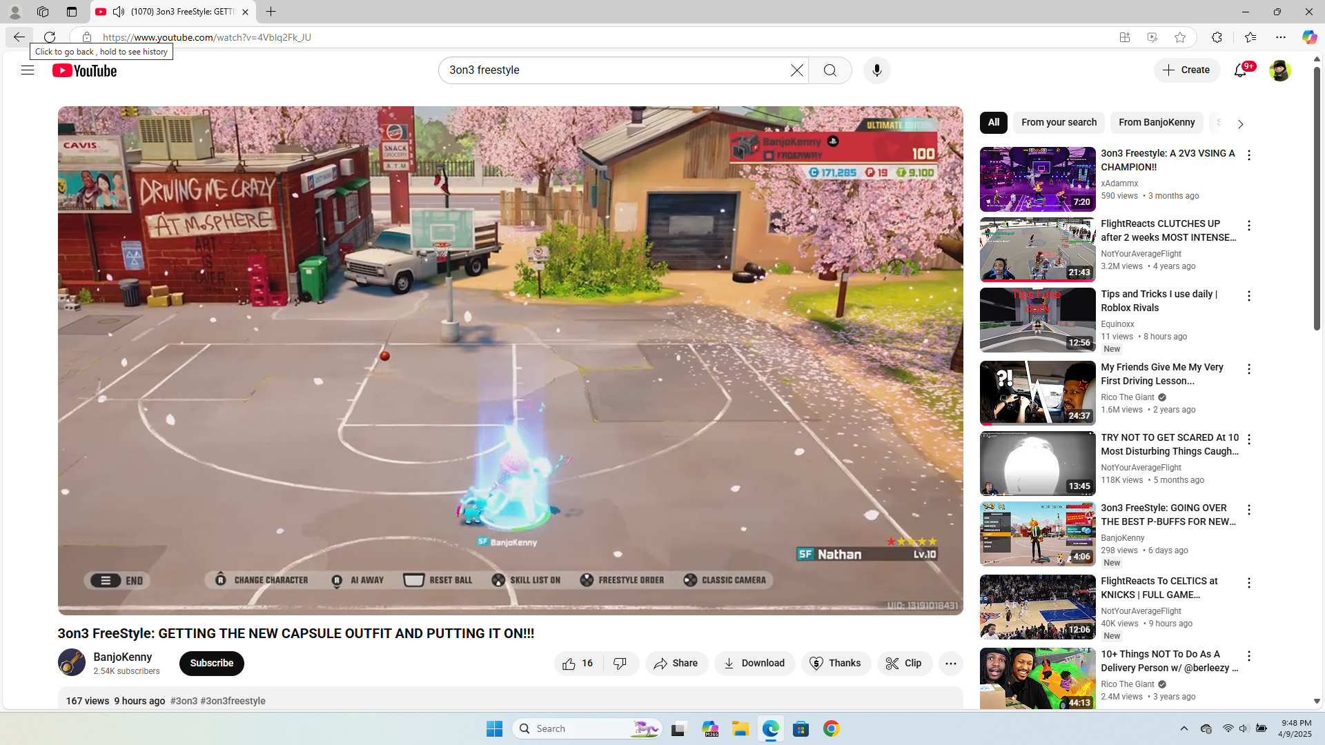Click the Thanks button
The image size is (1325, 745).
(836, 664)
